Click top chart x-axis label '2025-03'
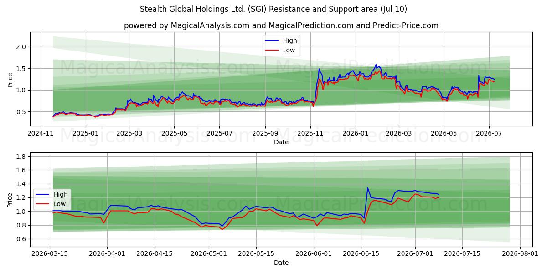 [129, 134]
